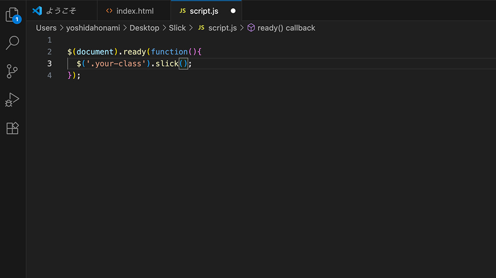Open the script.js breadcrumb file
Image resolution: width=496 pixels, height=278 pixels.
click(x=222, y=28)
